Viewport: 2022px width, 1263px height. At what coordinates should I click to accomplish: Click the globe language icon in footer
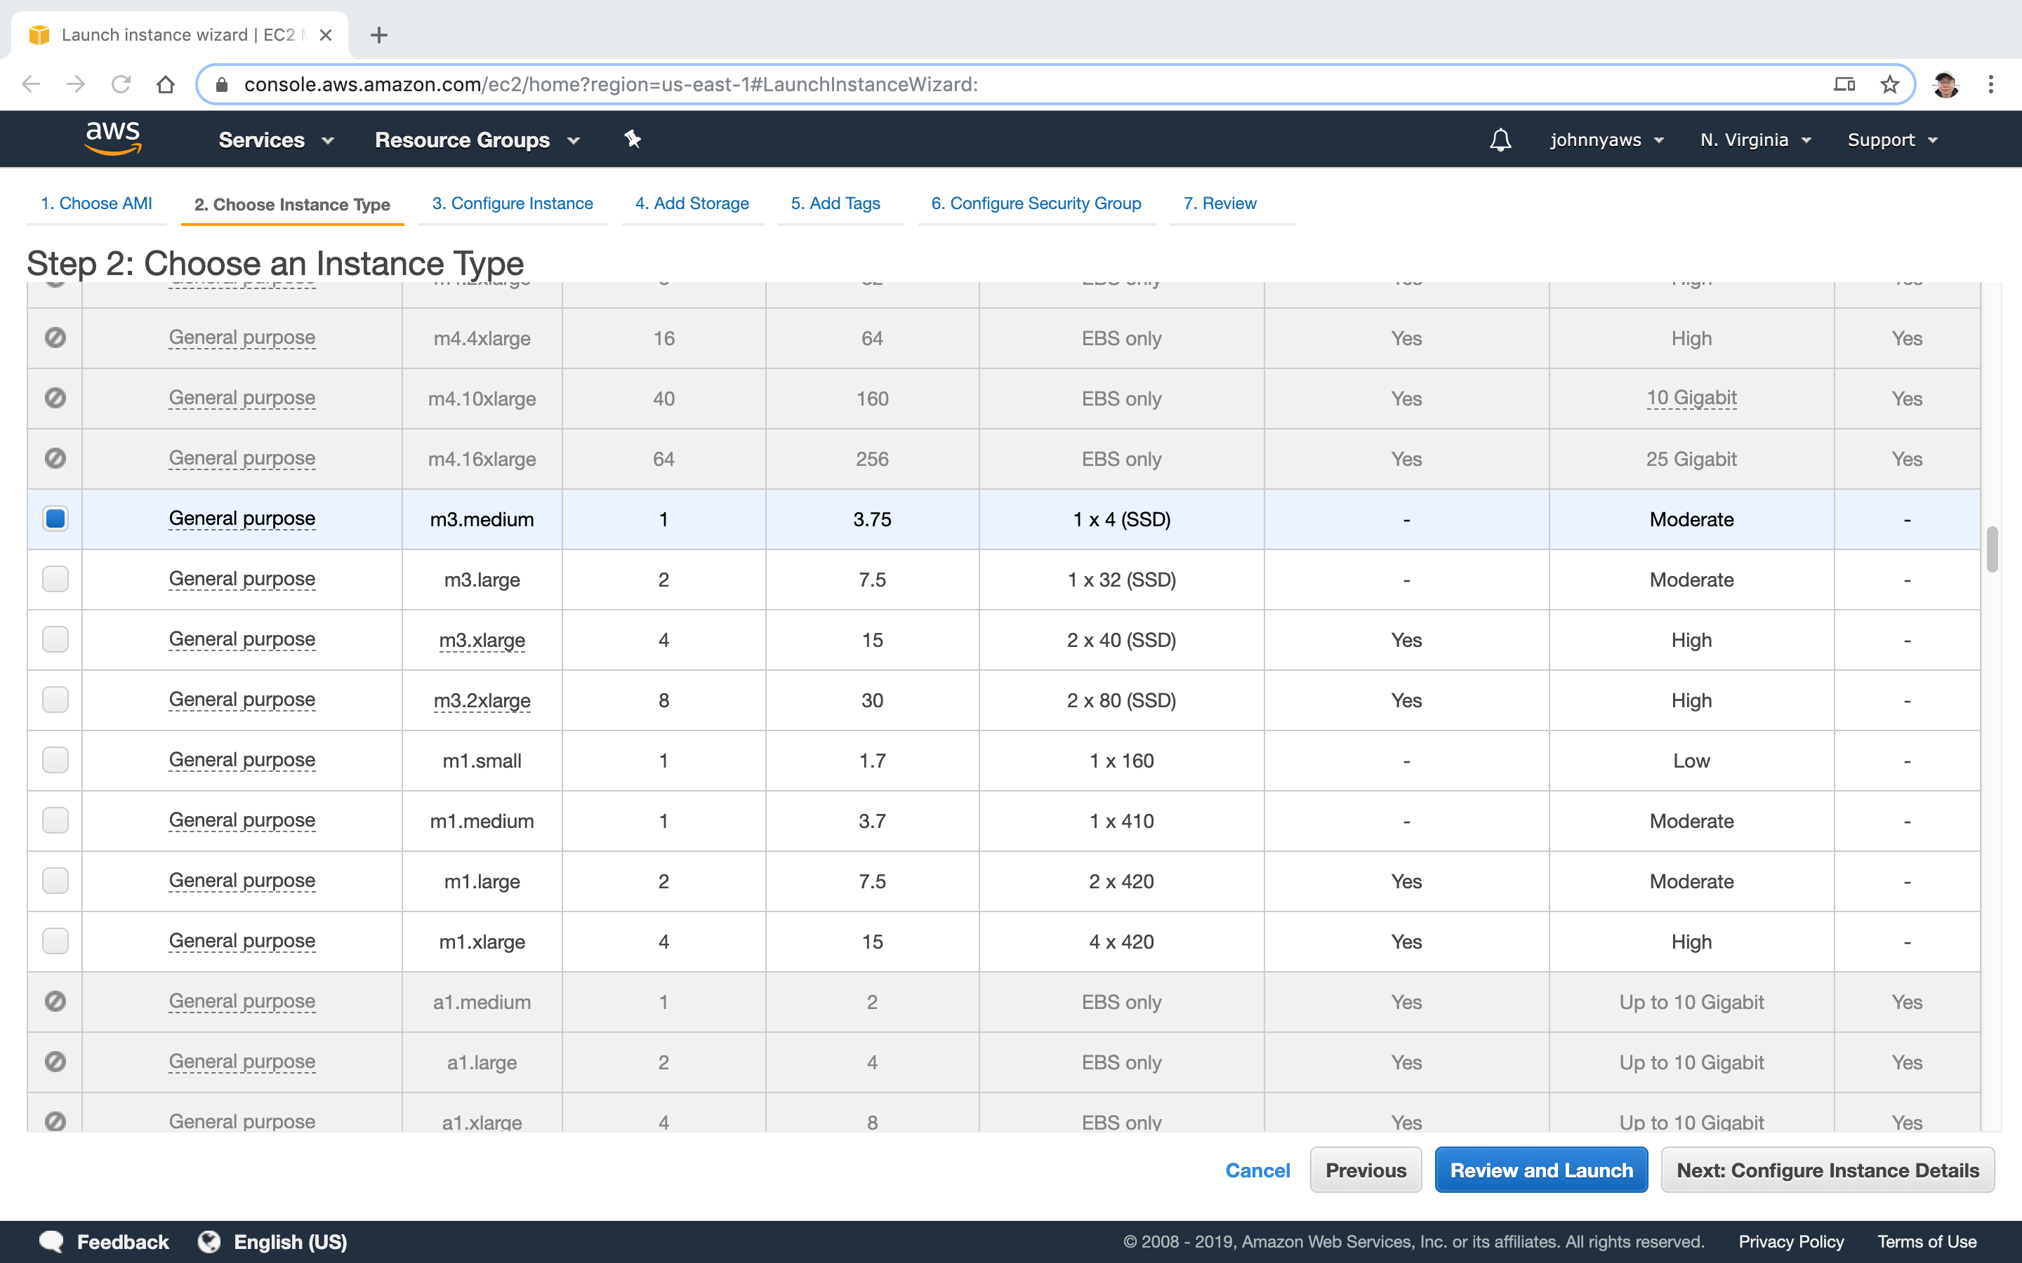(x=209, y=1241)
